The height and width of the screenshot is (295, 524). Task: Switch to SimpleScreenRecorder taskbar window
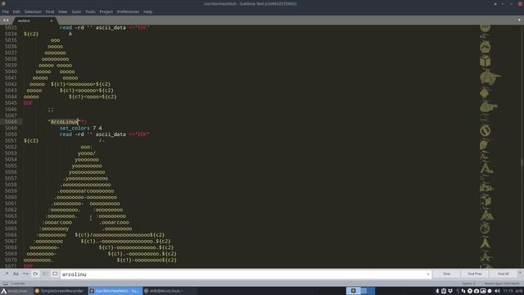click(59, 291)
